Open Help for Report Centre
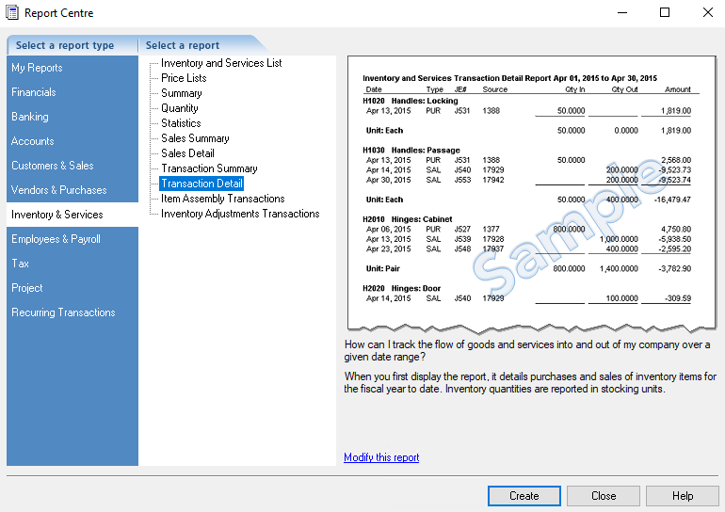This screenshot has width=725, height=512. 682,496
